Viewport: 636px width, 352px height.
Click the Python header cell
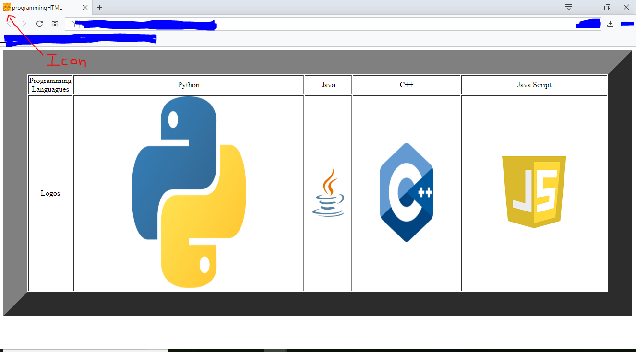(189, 85)
